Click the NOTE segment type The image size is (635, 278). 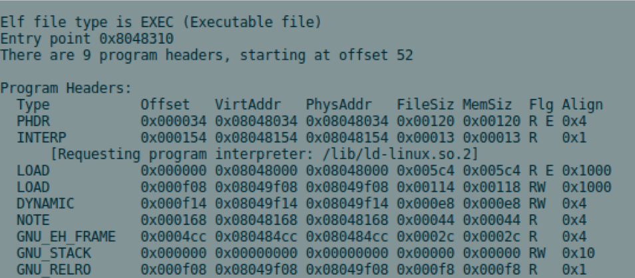tap(33, 220)
